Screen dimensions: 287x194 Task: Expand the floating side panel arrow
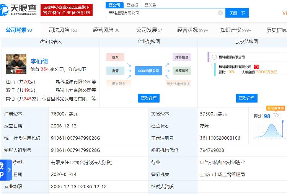point(10,170)
